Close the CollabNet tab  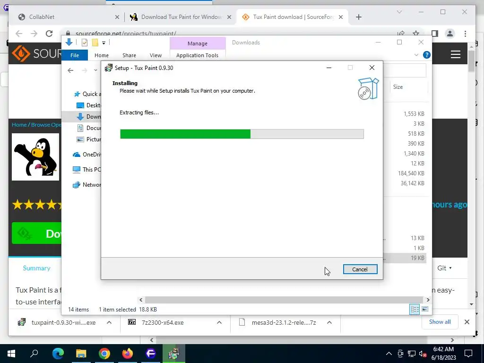pyautogui.click(x=117, y=17)
